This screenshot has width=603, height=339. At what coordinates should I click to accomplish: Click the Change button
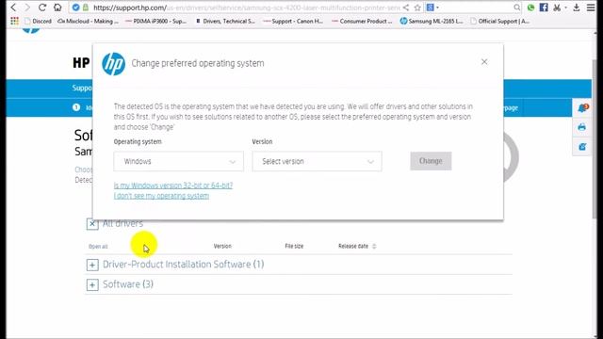[431, 161]
